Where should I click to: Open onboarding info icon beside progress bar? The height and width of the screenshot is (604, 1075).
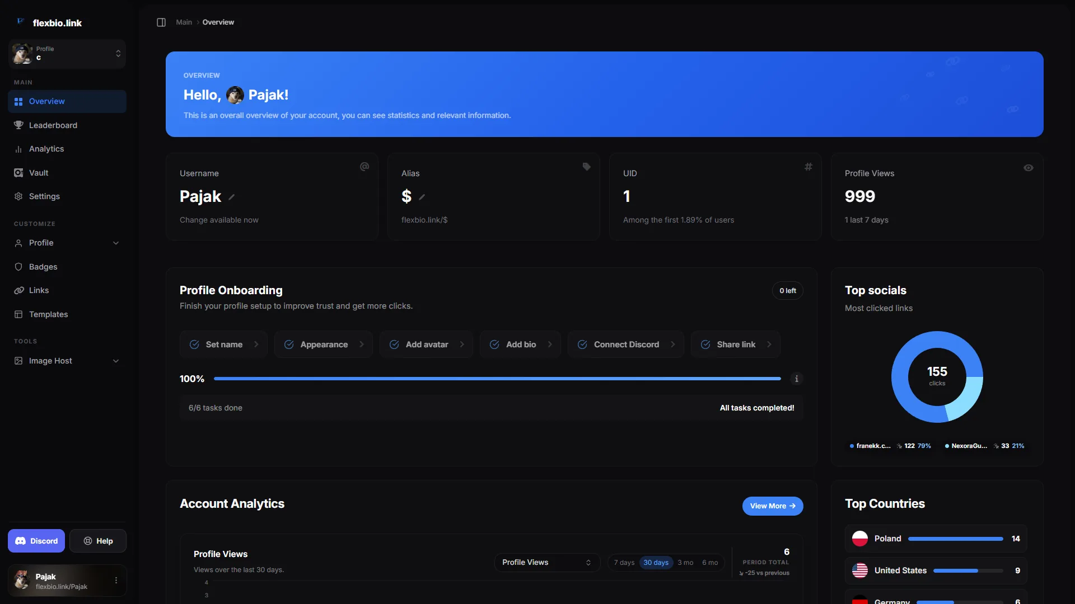click(x=796, y=379)
